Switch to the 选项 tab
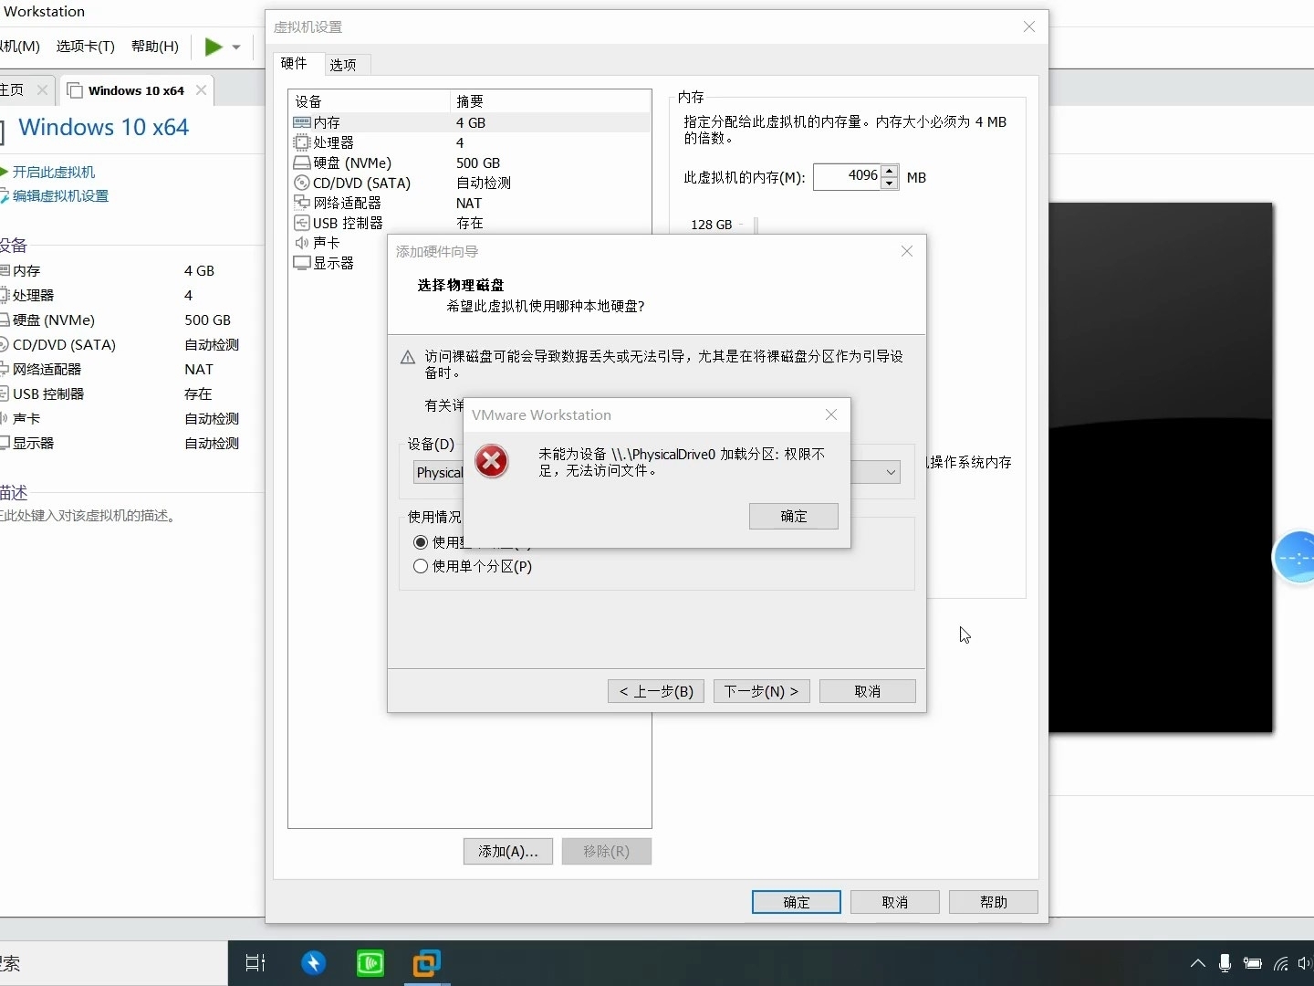The height and width of the screenshot is (986, 1314). click(x=344, y=65)
